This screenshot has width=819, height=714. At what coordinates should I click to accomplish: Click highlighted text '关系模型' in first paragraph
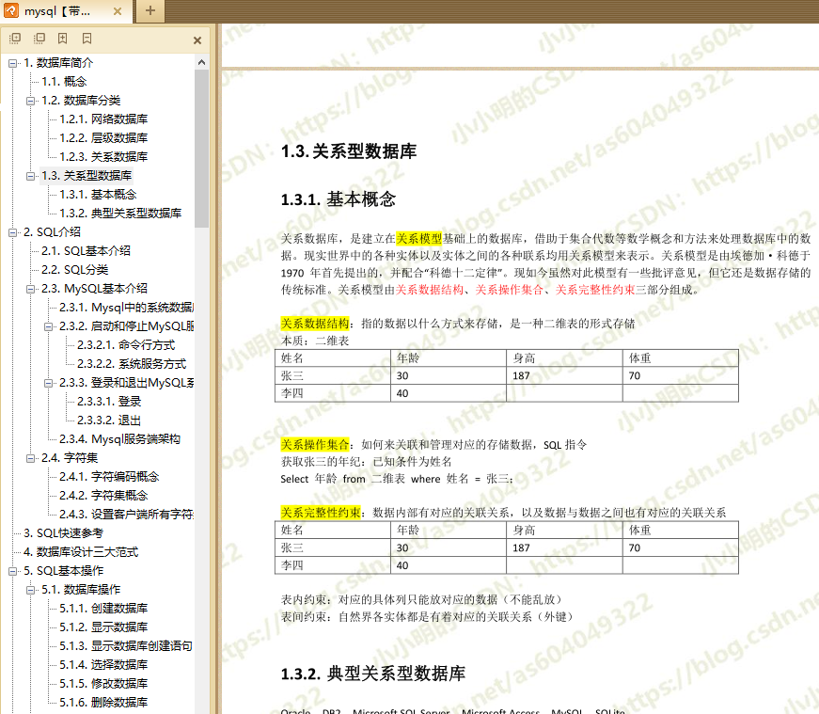418,239
